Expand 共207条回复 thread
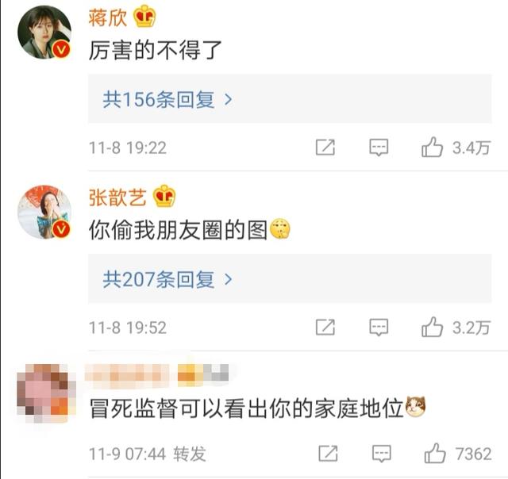The width and height of the screenshot is (508, 479). pos(290,278)
